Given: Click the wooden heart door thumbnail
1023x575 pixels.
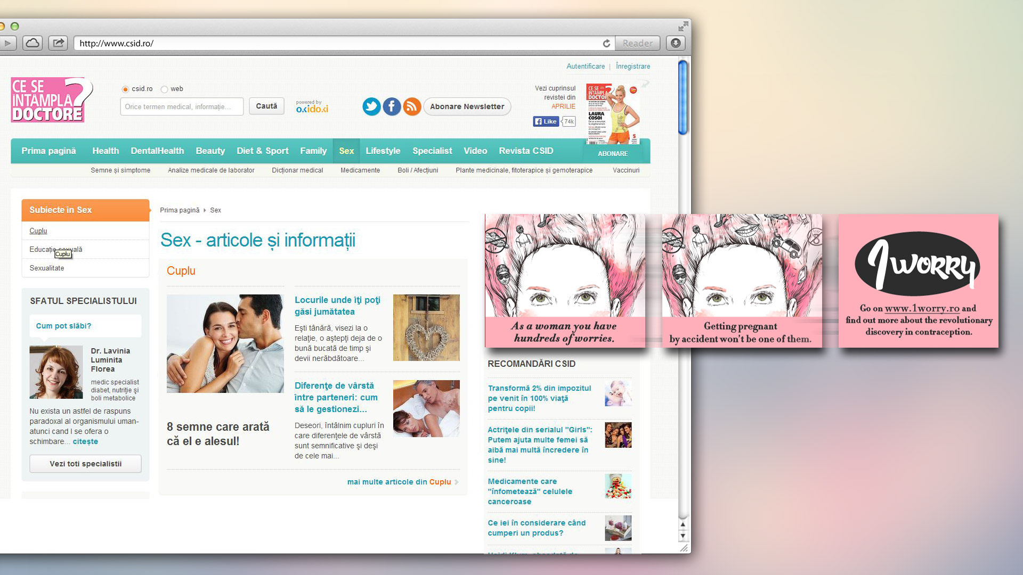Looking at the screenshot, I should click(x=426, y=327).
